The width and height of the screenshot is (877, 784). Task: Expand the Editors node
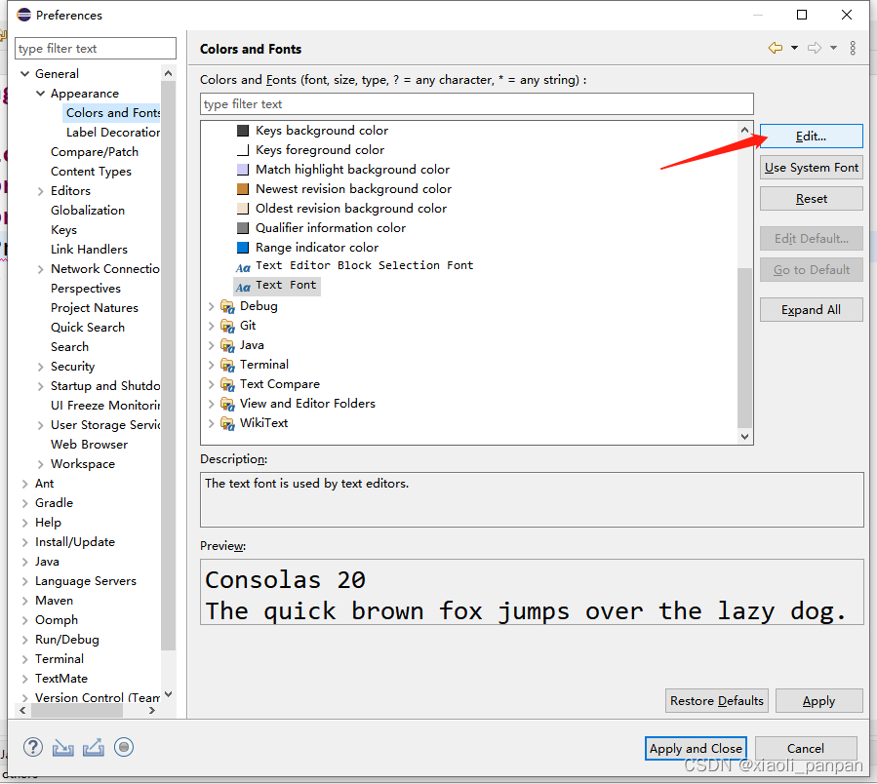40,191
